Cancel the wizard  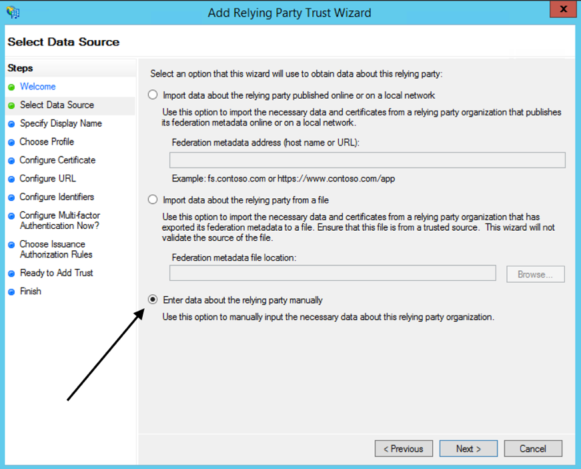(533, 448)
